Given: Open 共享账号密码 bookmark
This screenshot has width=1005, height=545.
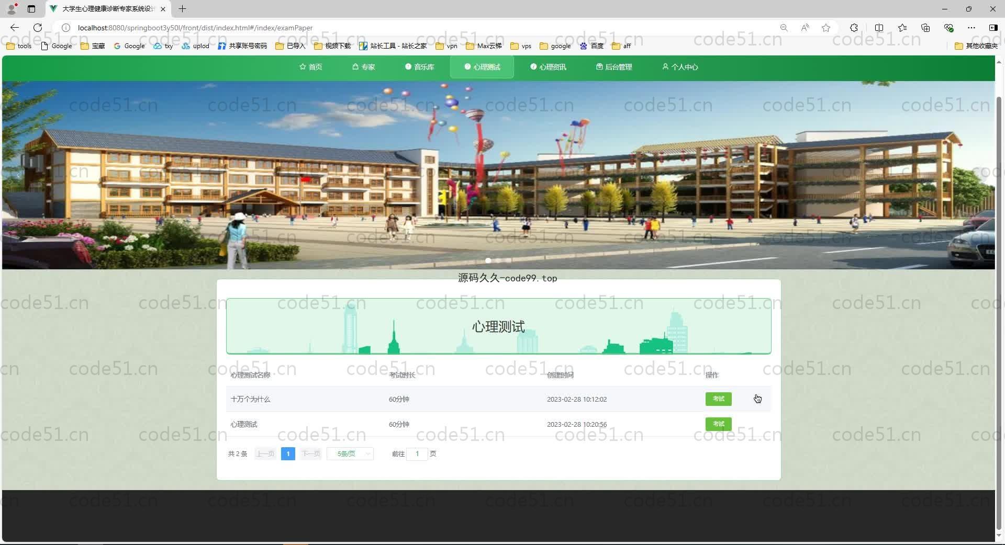Looking at the screenshot, I should [x=242, y=46].
